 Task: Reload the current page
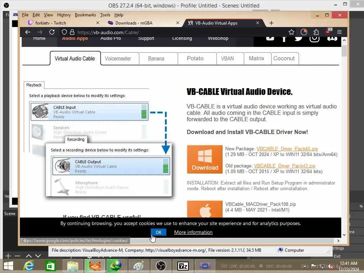pyautogui.click(x=52, y=32)
